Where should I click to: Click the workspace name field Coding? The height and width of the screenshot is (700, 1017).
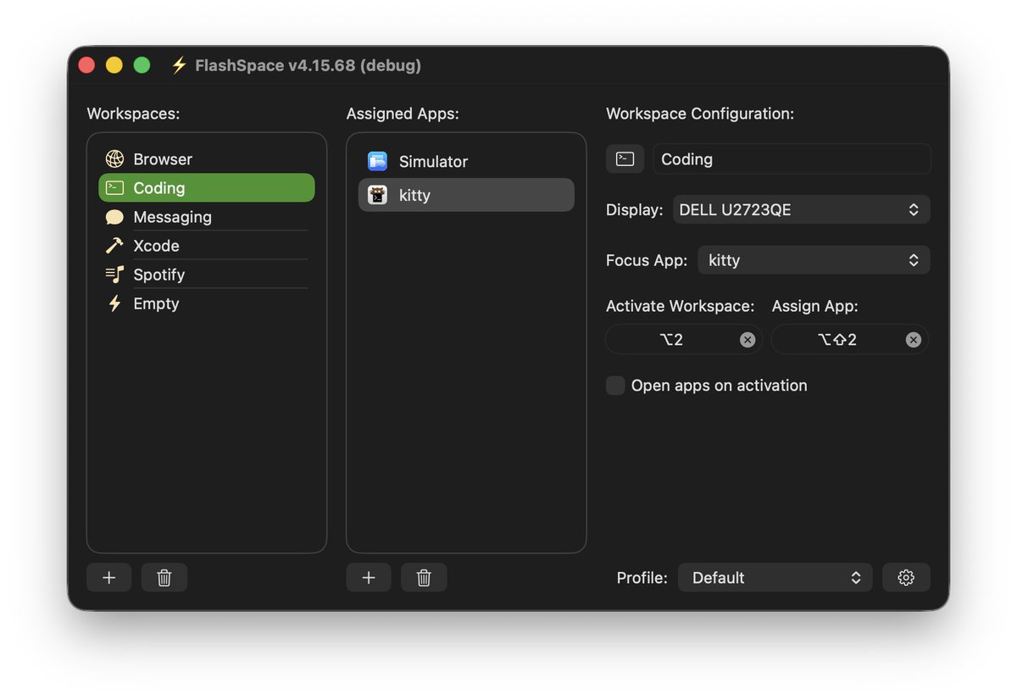[792, 158]
